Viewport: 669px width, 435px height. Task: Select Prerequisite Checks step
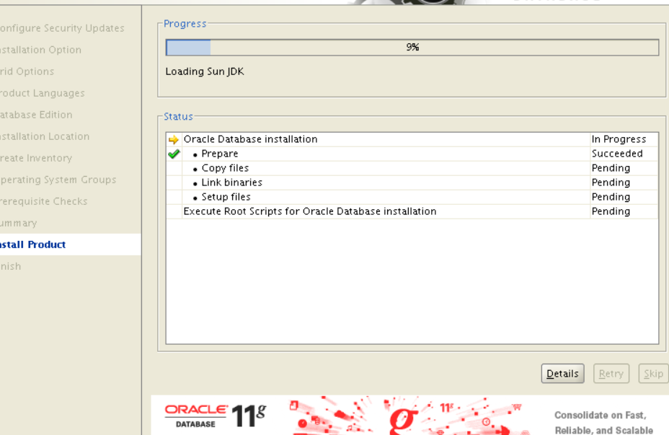(43, 201)
